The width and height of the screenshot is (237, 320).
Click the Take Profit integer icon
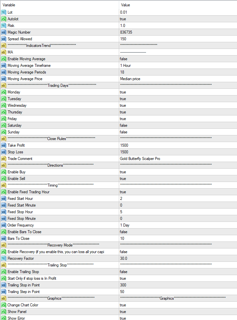pos(4,145)
